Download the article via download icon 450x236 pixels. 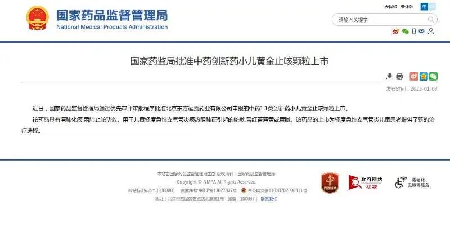(x=389, y=77)
